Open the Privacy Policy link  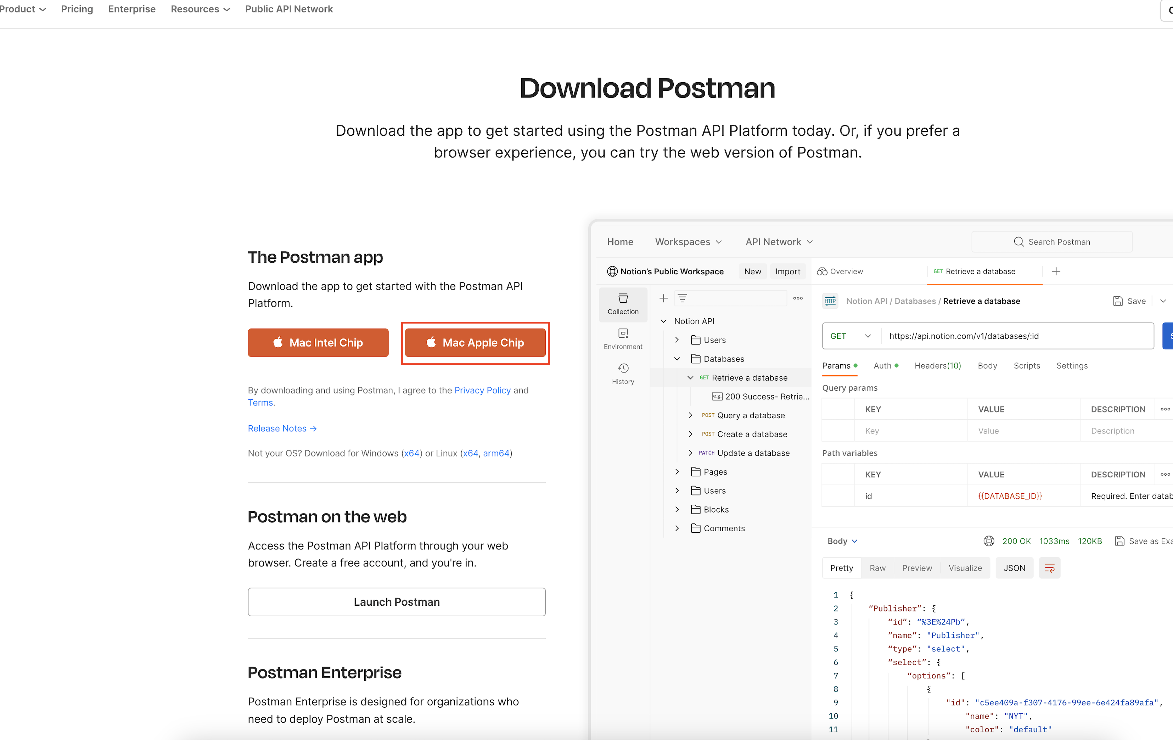coord(482,390)
